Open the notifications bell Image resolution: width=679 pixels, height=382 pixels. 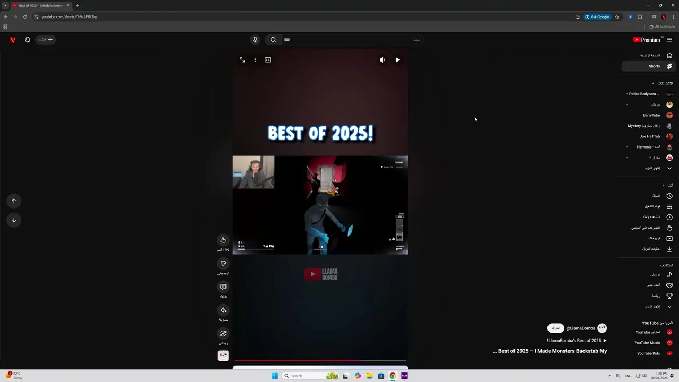(x=28, y=40)
